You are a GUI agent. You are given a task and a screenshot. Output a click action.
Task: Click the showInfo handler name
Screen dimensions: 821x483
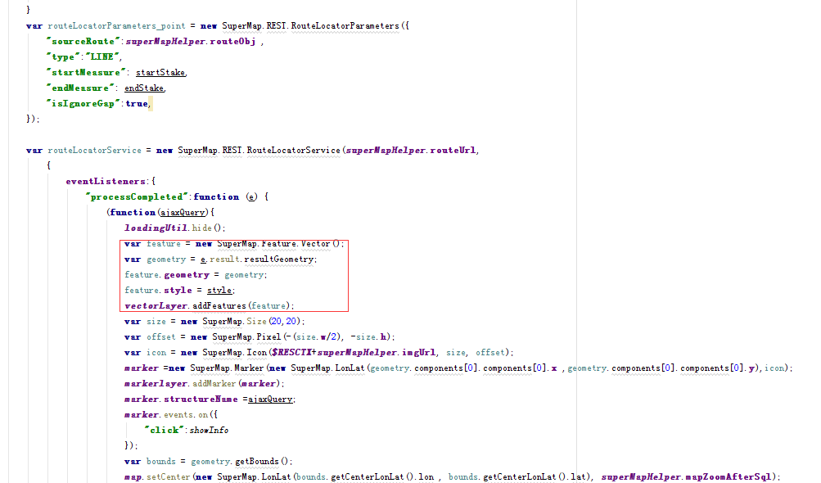coord(209,430)
